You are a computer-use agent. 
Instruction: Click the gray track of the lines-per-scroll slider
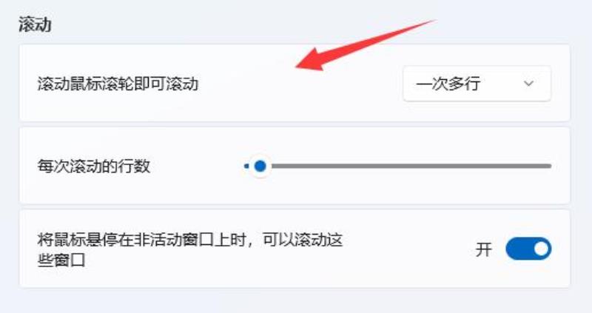(411, 166)
